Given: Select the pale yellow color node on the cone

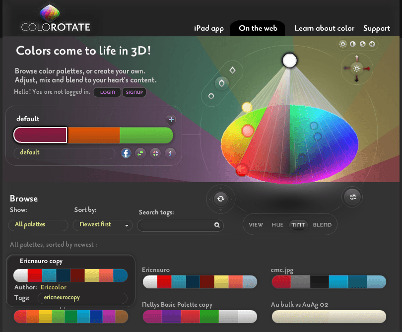Looking at the screenshot, I should click(247, 107).
